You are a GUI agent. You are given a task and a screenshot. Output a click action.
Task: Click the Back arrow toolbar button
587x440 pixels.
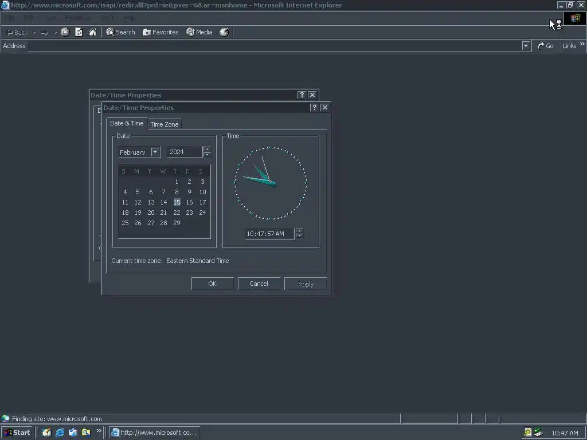tap(17, 33)
